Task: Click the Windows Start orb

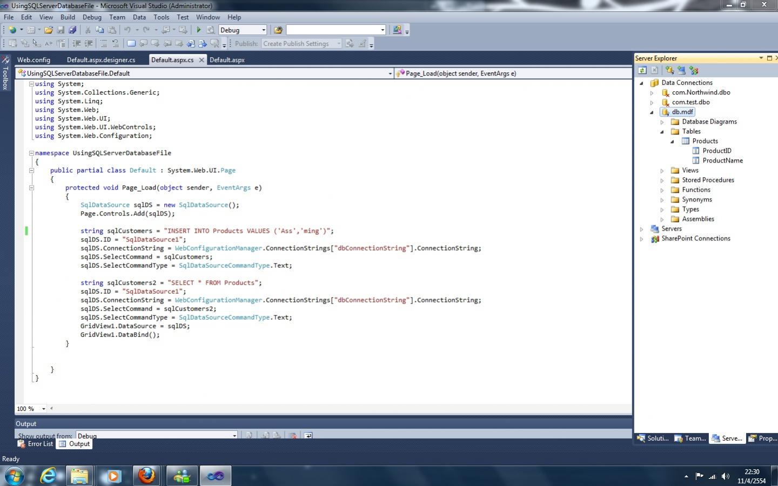Action: pyautogui.click(x=15, y=476)
